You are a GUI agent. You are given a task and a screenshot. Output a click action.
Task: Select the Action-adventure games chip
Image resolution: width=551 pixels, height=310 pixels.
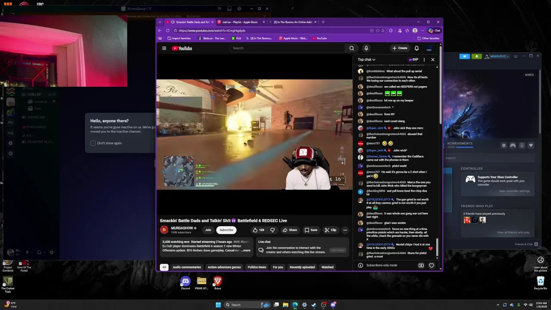tap(224, 267)
